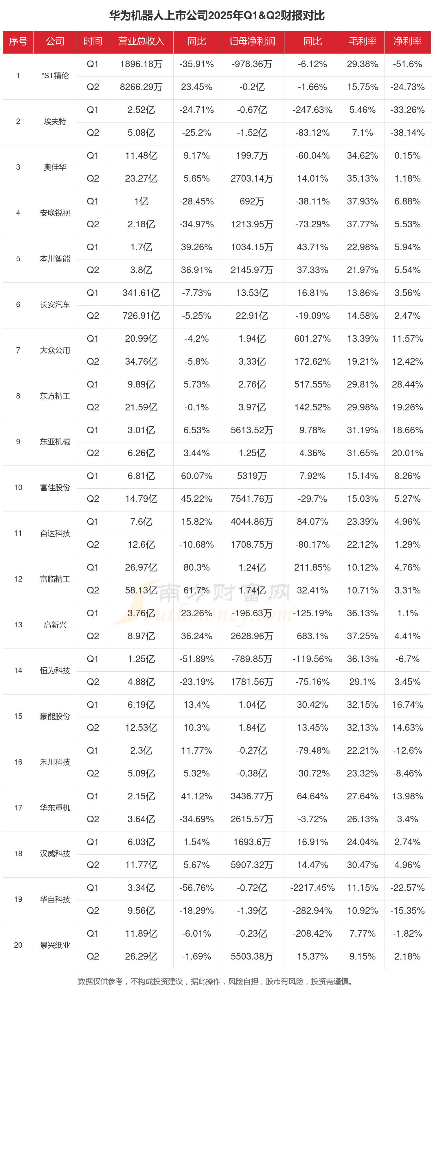This screenshot has width=434, height=1160.
Task: Click the 683.1% growth cell
Action: pyautogui.click(x=312, y=636)
